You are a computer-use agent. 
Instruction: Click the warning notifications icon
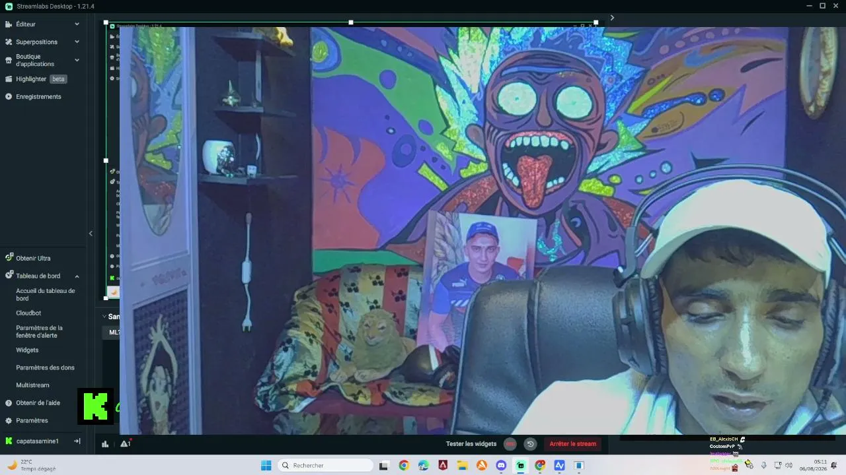(125, 444)
